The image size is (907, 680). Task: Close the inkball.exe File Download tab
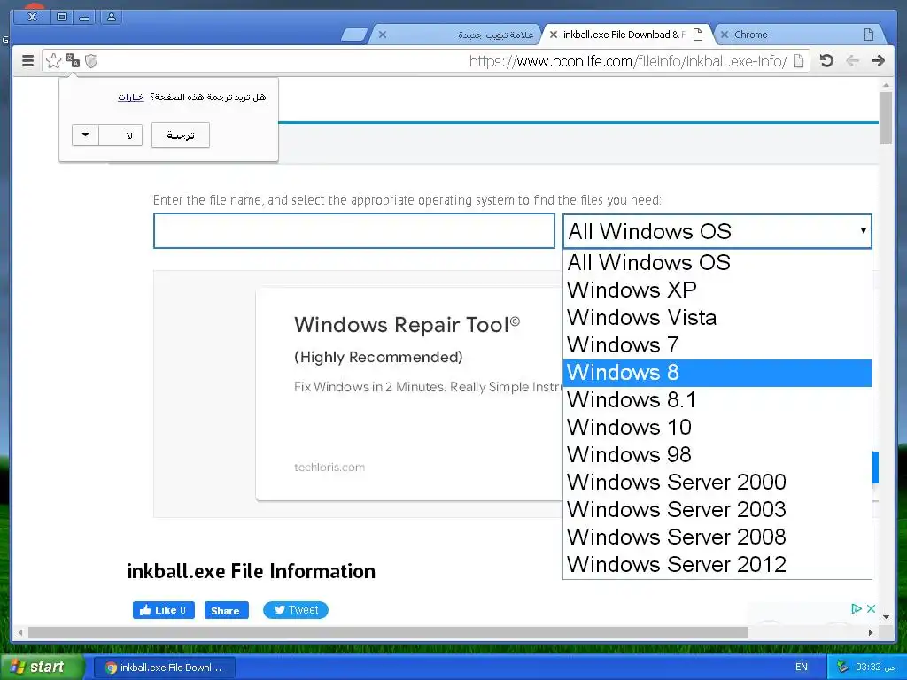click(x=554, y=35)
